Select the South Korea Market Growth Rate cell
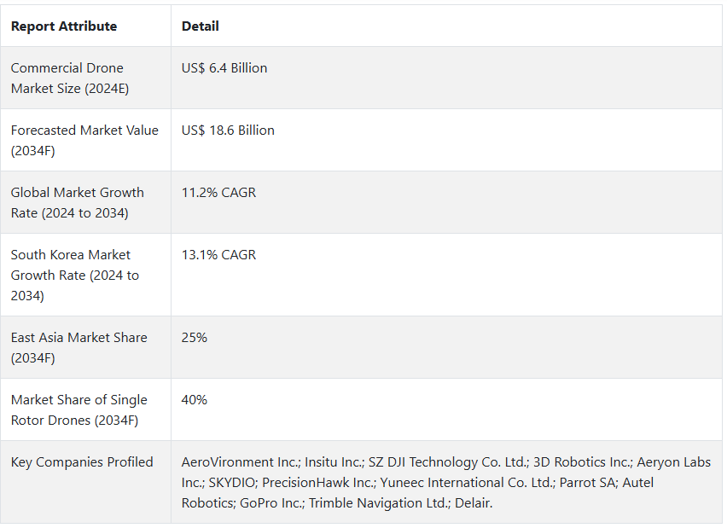The width and height of the screenshot is (727, 528). point(86,275)
